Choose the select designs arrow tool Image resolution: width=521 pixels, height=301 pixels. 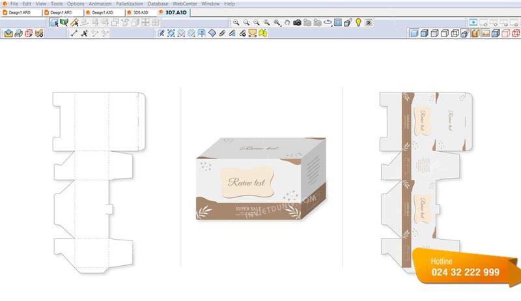tap(54, 23)
